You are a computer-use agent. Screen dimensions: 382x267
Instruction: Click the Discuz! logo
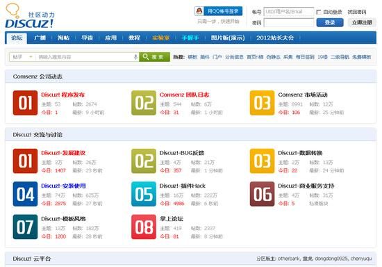point(29,16)
